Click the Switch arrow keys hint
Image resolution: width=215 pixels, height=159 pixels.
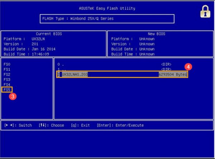[x=18, y=125]
